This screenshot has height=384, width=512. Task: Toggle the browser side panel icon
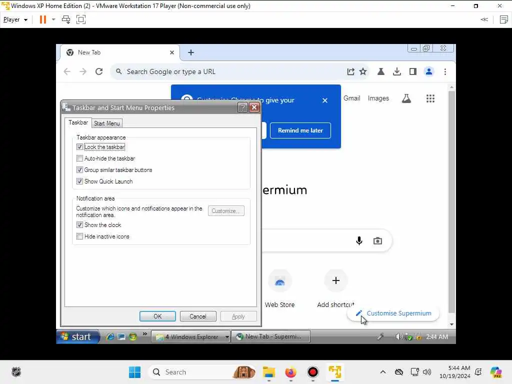(x=412, y=71)
